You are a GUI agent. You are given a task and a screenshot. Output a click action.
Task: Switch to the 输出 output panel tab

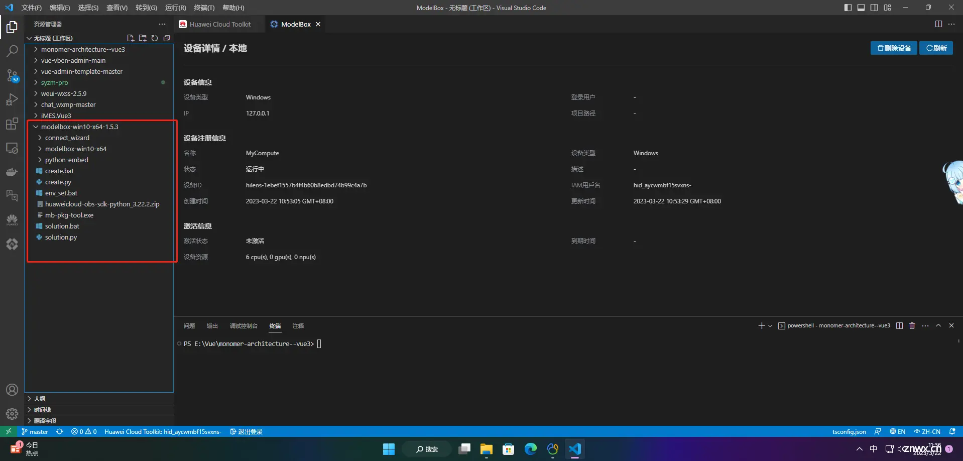click(212, 326)
